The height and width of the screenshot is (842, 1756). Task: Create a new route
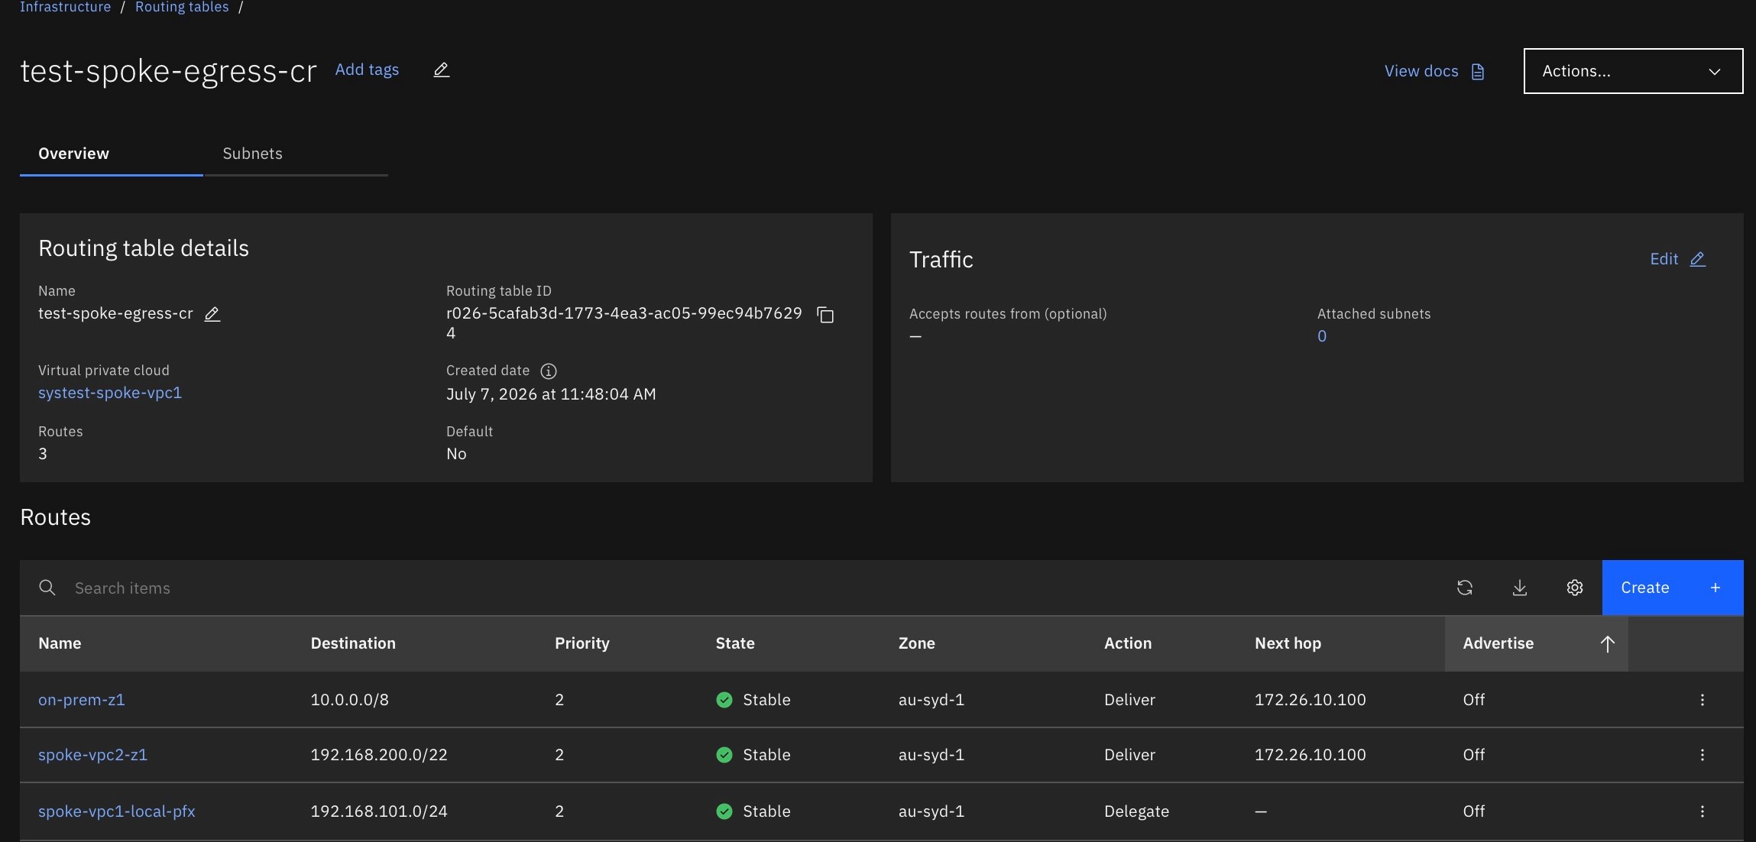click(x=1673, y=588)
